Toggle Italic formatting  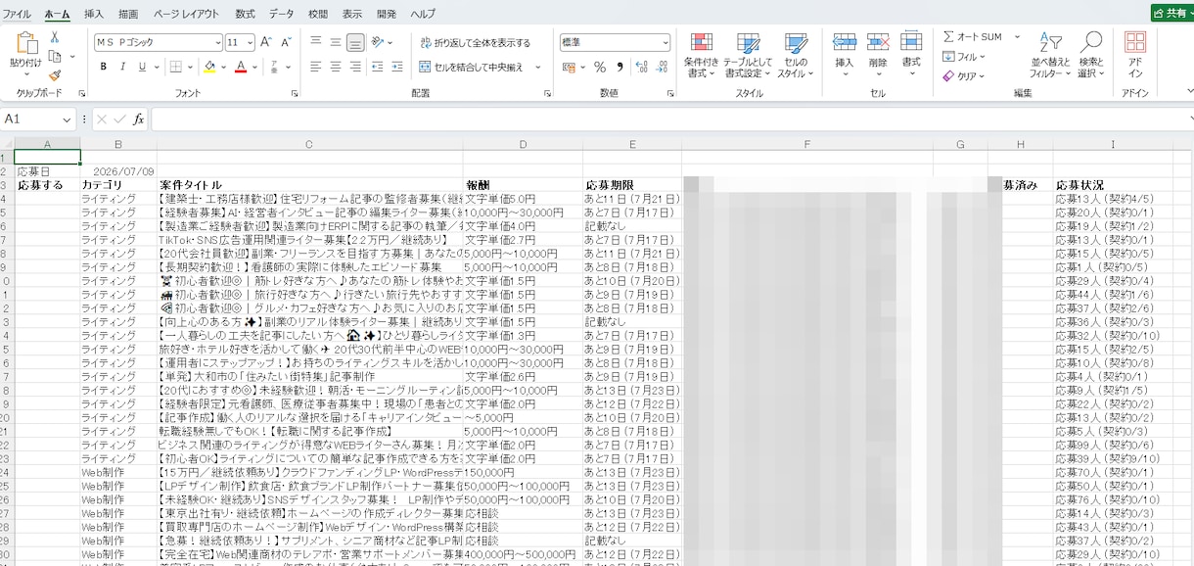[123, 67]
